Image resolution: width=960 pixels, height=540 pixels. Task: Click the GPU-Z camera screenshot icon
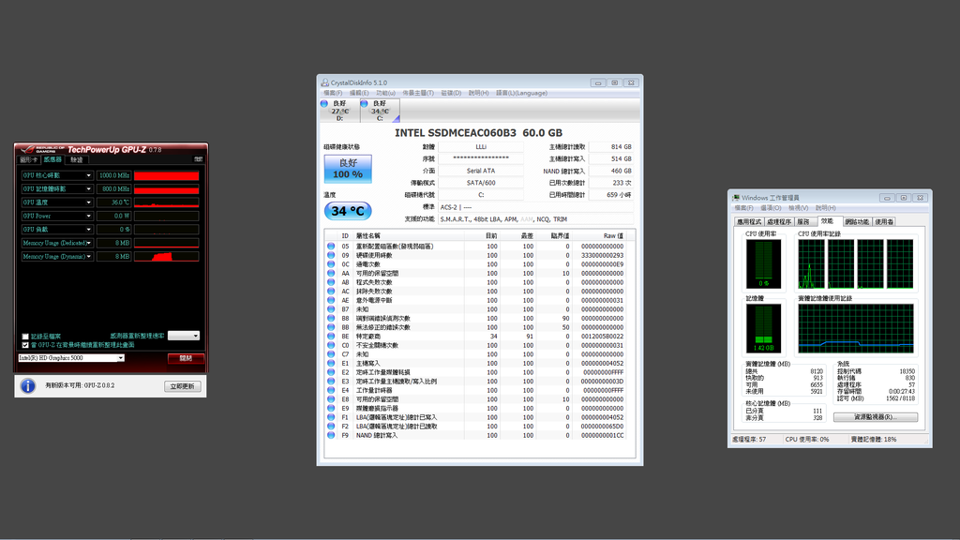pyautogui.click(x=199, y=159)
